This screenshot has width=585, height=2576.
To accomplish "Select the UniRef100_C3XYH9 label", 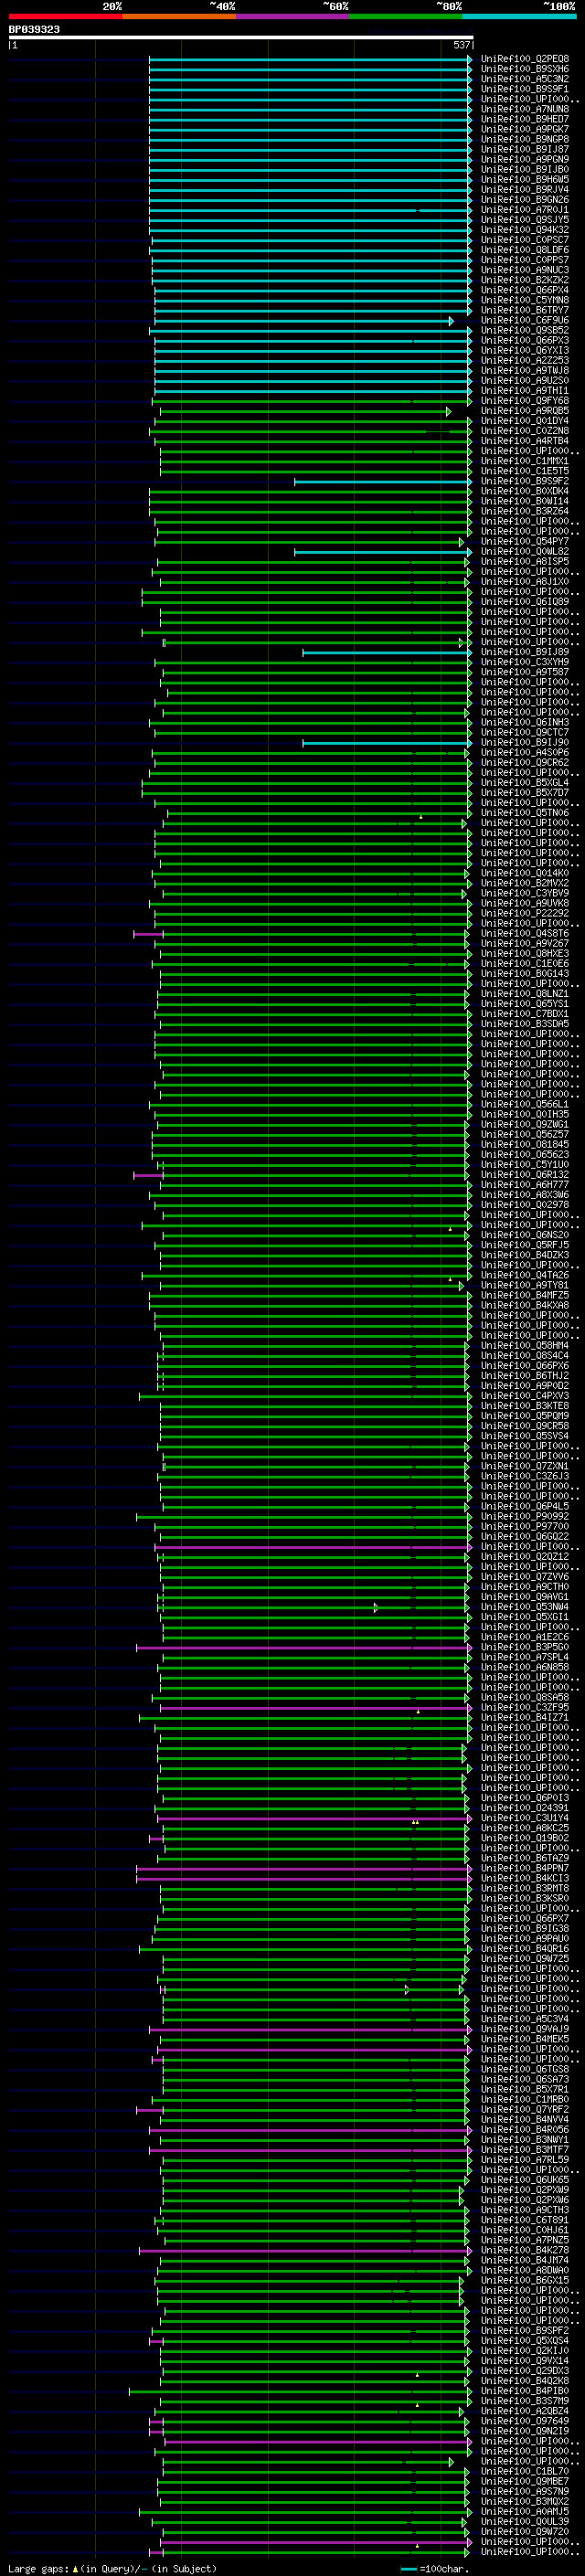I will coord(525,662).
